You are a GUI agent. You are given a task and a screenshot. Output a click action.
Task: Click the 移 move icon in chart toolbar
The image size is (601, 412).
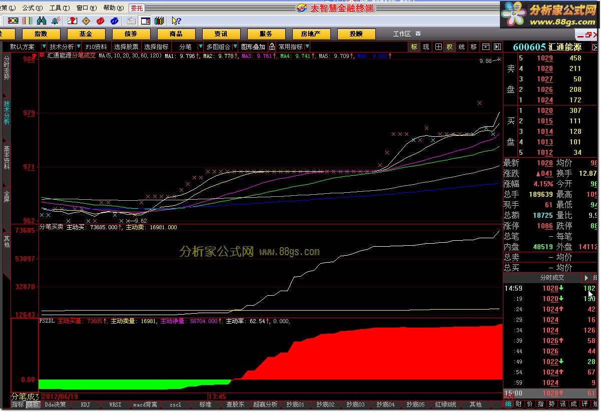473,46
